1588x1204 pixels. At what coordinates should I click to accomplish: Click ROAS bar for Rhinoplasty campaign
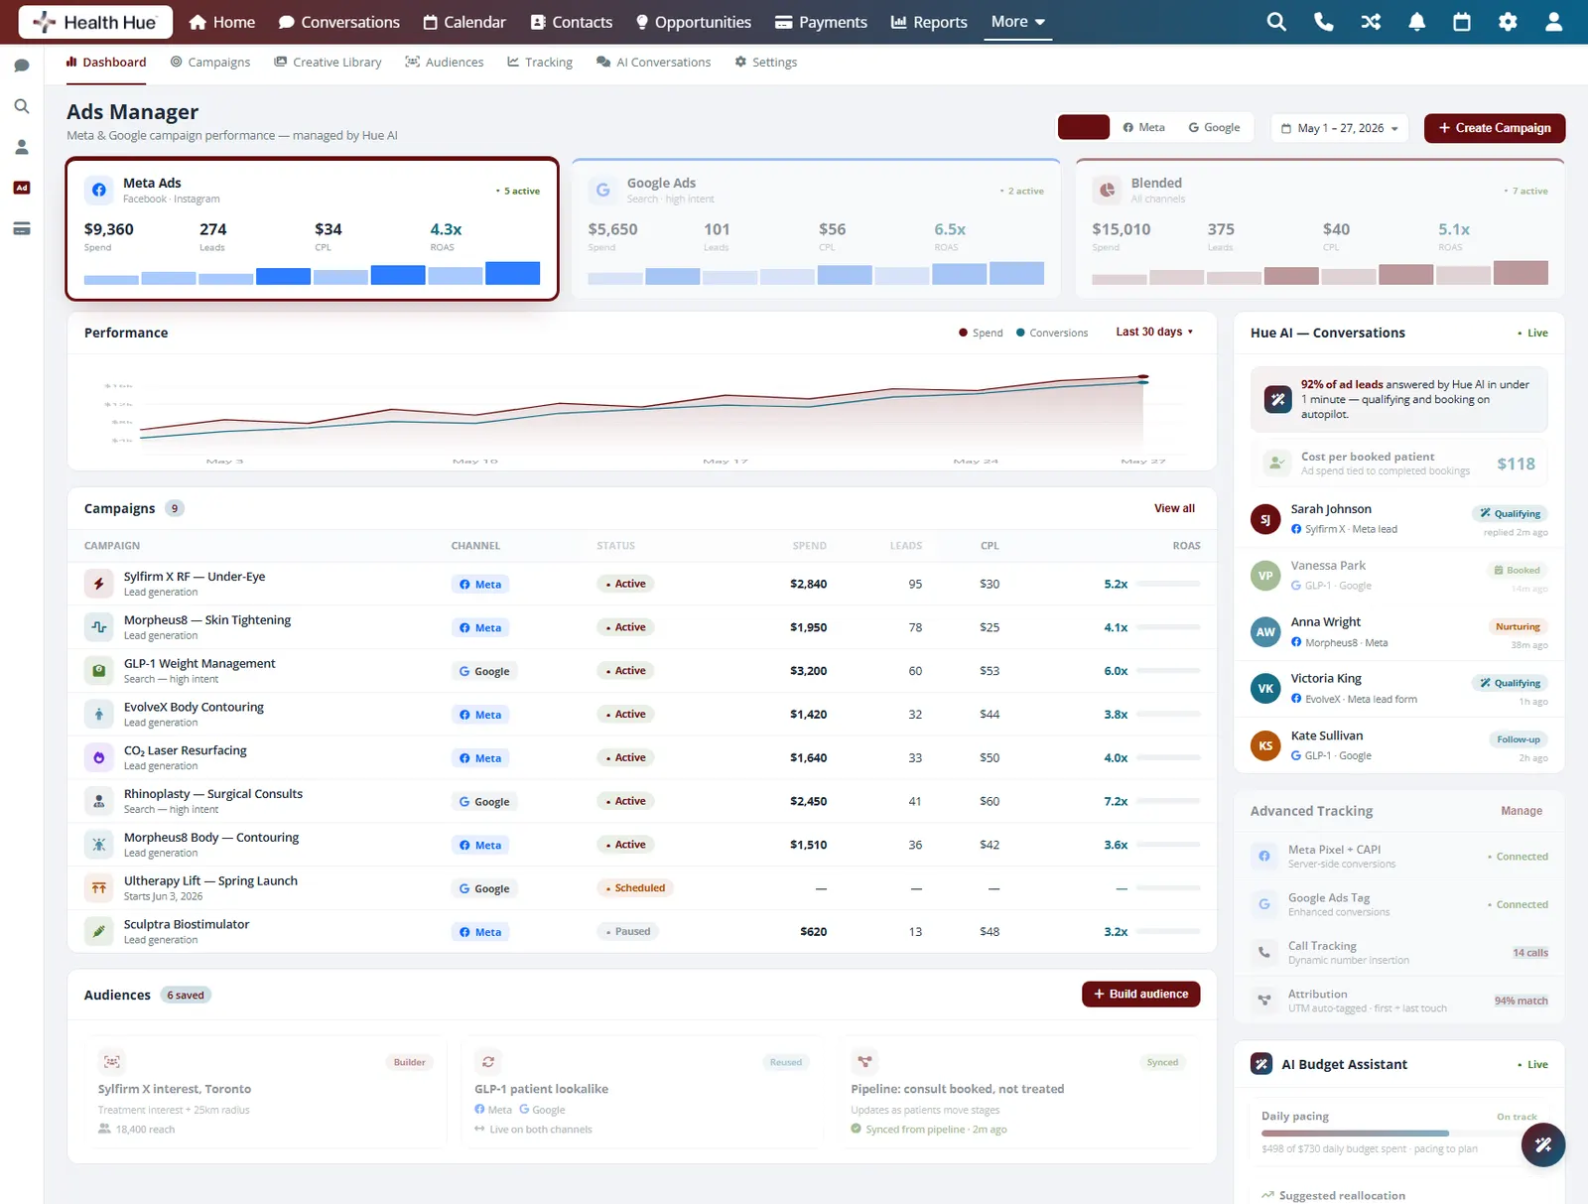1168,801
